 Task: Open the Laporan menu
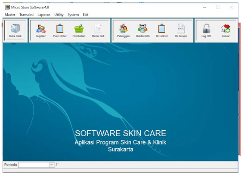click(44, 15)
